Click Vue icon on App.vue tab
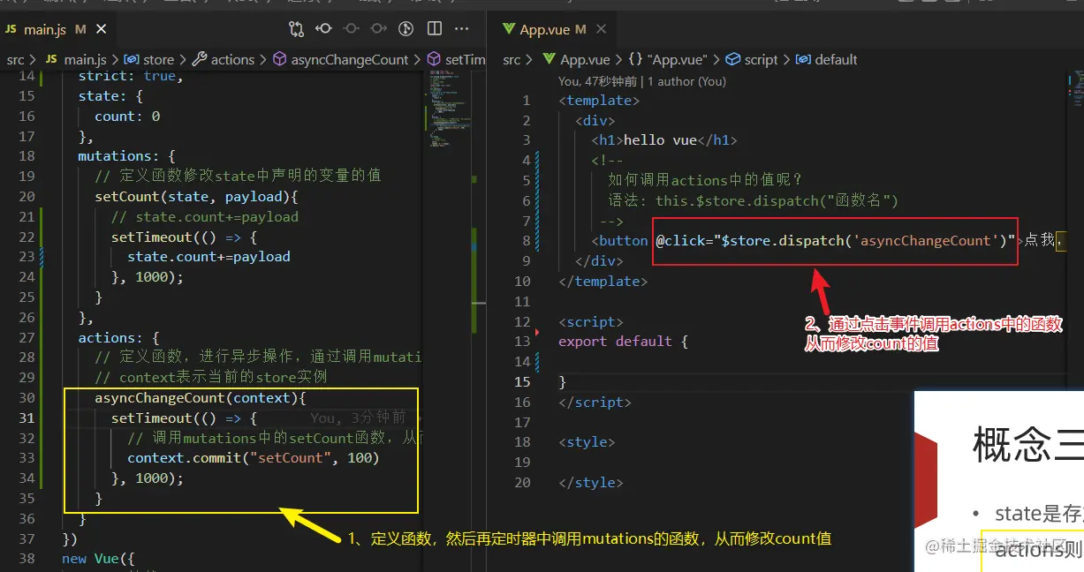The width and height of the screenshot is (1084, 572). [x=508, y=29]
